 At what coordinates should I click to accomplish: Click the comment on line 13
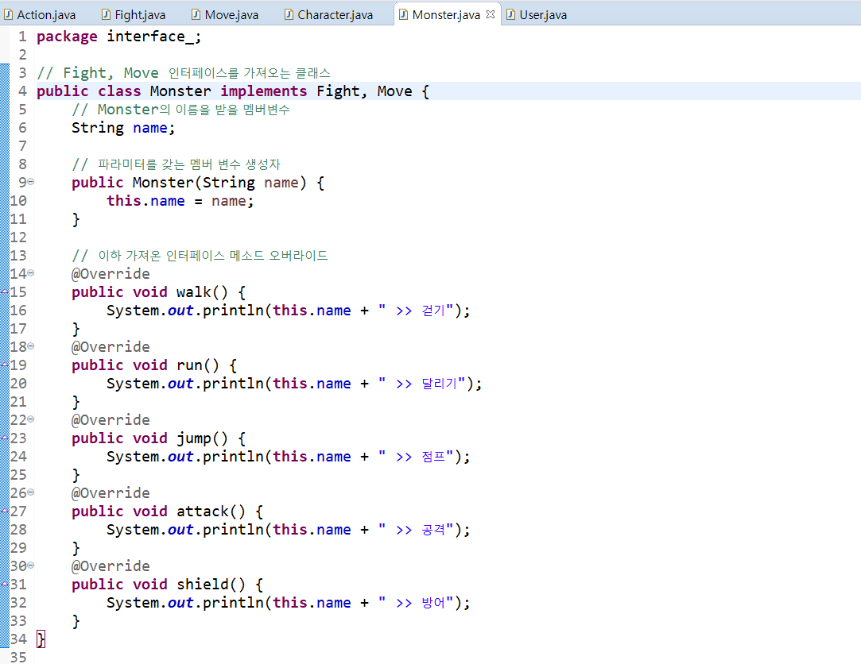[200, 256]
